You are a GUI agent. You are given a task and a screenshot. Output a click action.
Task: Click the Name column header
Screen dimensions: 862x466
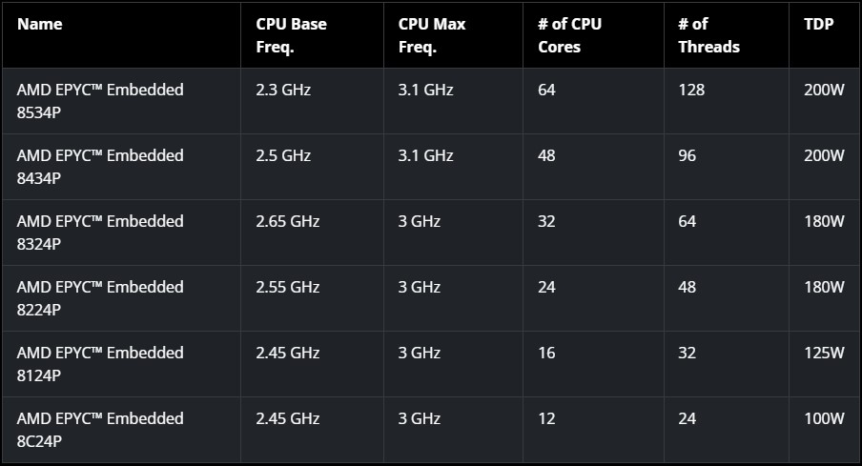[40, 24]
